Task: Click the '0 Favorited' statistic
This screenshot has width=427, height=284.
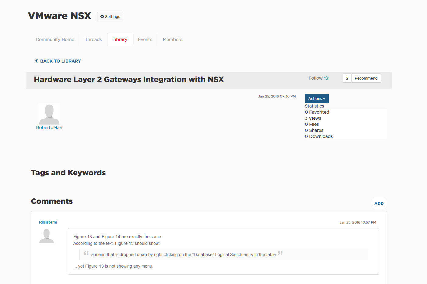Action: tap(317, 112)
